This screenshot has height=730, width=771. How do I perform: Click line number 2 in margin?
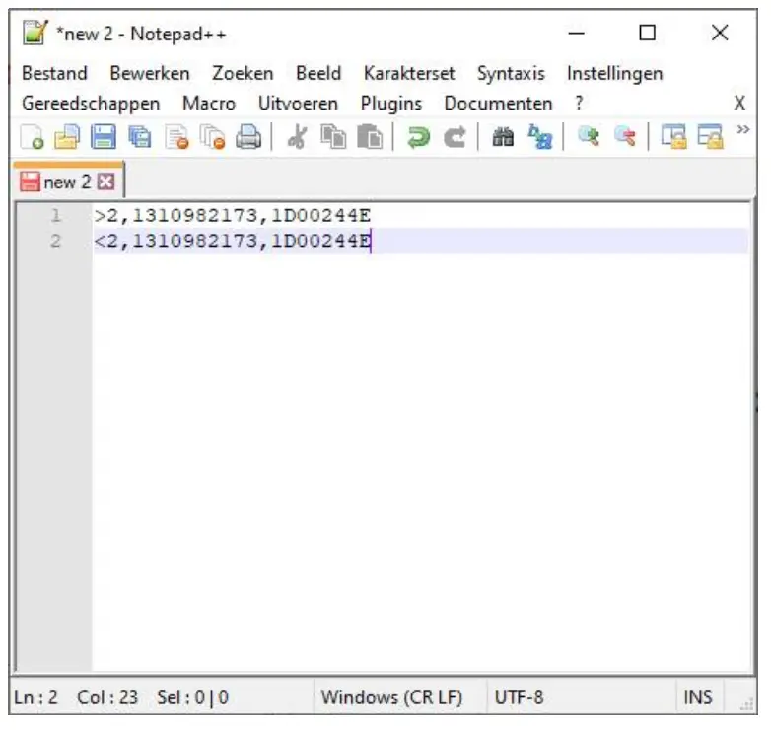[55, 241]
